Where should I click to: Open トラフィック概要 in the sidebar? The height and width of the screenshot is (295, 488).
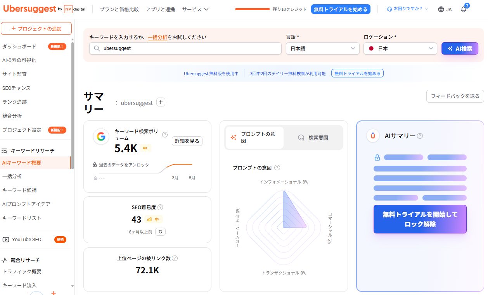[x=22, y=272]
